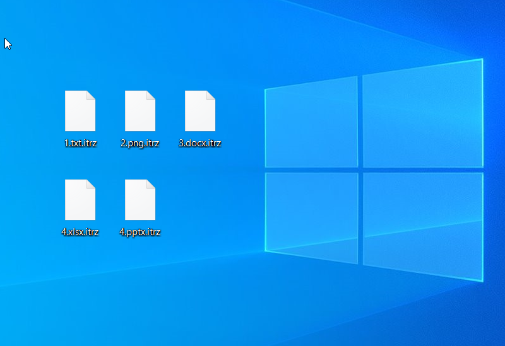Select the 4.pptx.itrz file icon

pos(140,200)
